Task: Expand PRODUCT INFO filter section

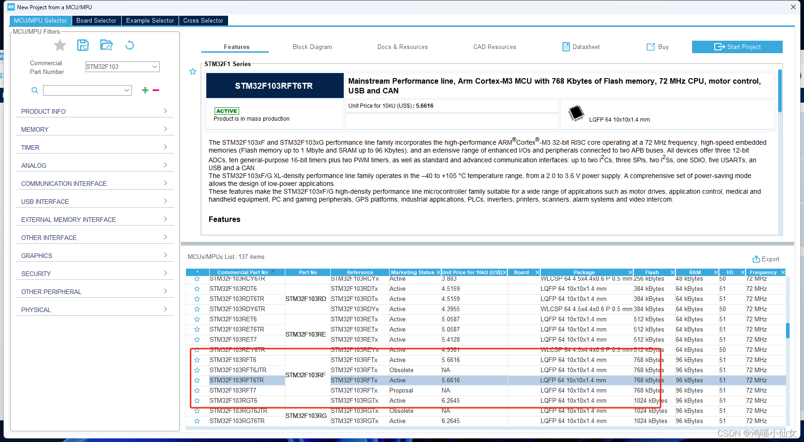Action: tap(95, 111)
